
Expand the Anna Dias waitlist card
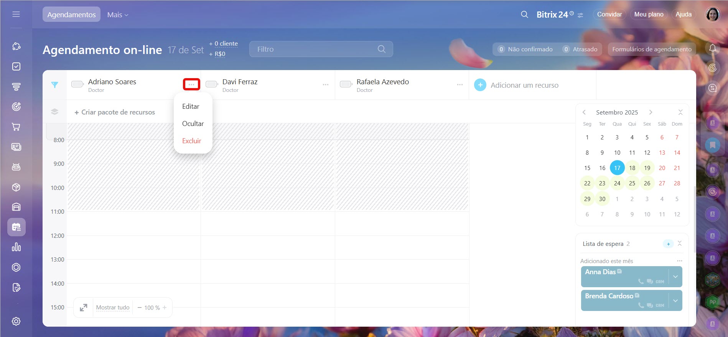click(x=675, y=276)
